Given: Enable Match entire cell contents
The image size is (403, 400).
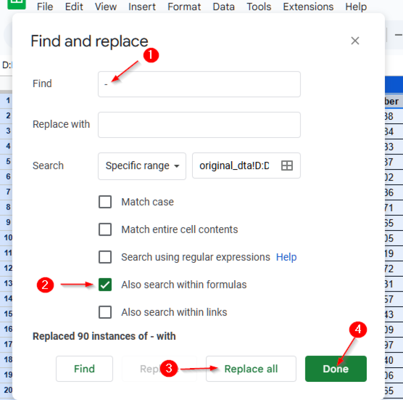Looking at the screenshot, I should (105, 229).
